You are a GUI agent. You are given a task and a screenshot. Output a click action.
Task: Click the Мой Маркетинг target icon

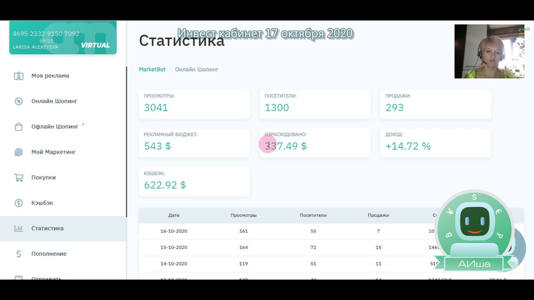18,152
